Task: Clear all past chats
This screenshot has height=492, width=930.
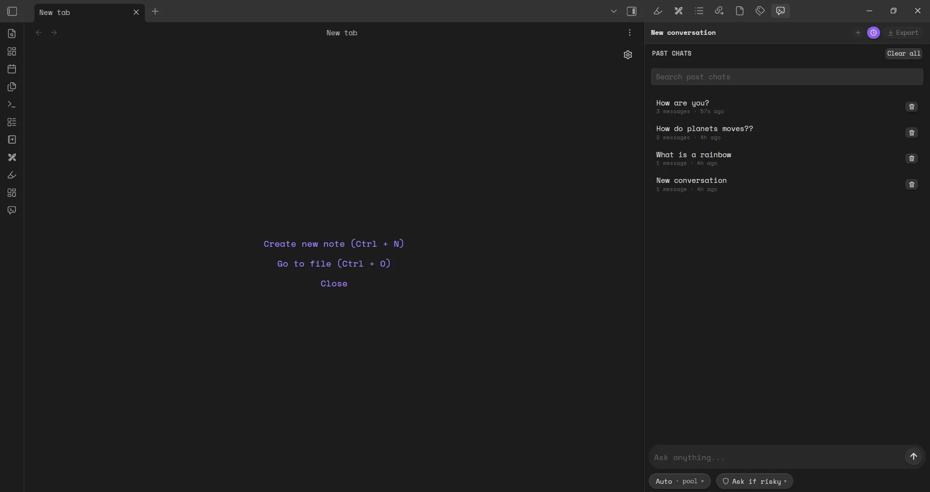Action: [x=904, y=53]
